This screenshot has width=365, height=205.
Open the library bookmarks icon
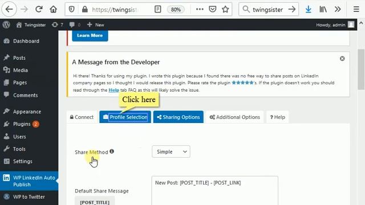tap(323, 9)
